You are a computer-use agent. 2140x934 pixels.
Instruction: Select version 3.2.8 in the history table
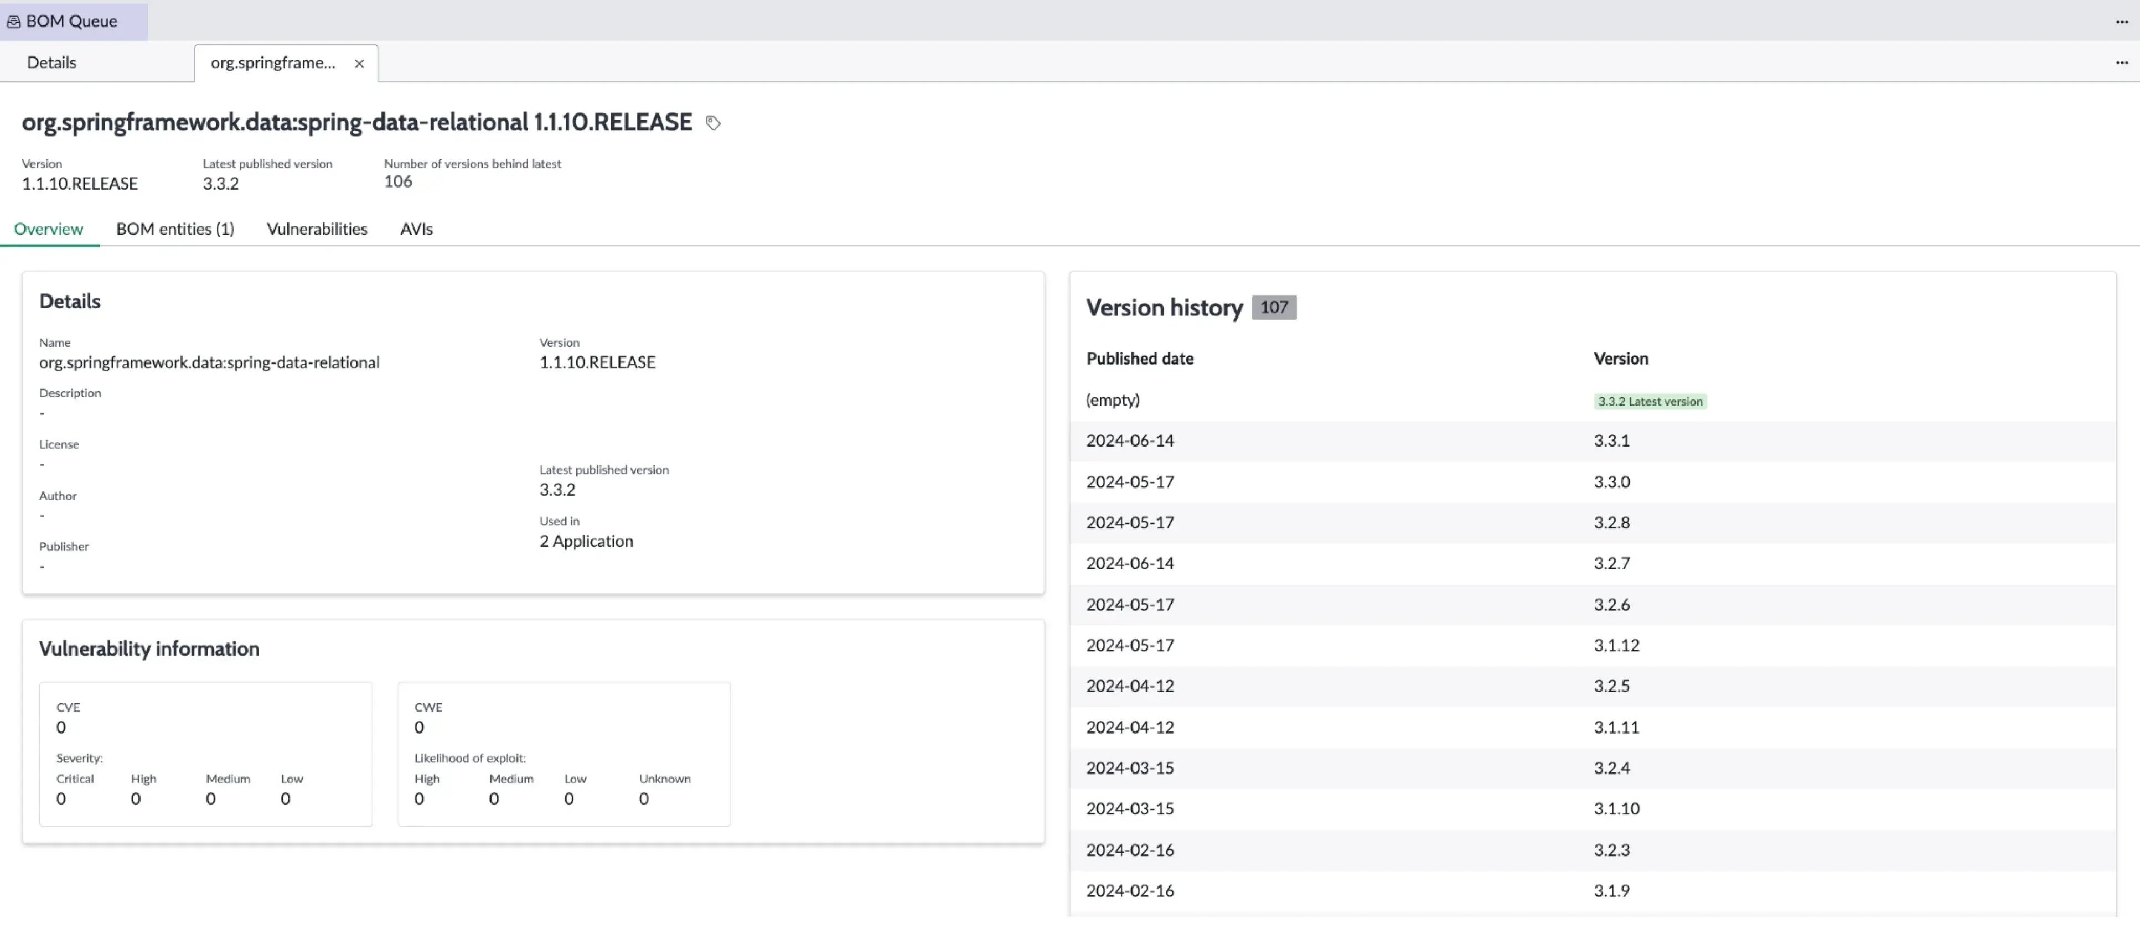pyautogui.click(x=1612, y=522)
